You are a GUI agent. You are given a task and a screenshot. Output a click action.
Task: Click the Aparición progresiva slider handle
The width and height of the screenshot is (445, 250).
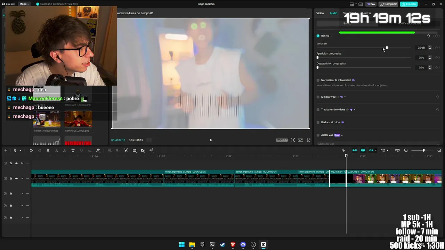point(317,58)
